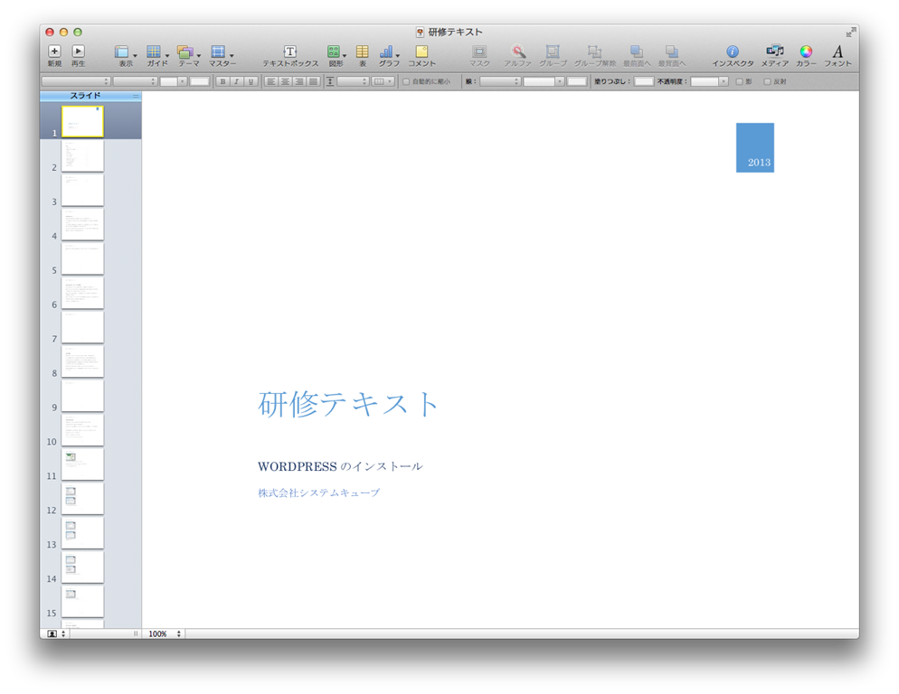The image size is (899, 694).
Task: Select slide 15 thumbnail
Action: (x=82, y=601)
